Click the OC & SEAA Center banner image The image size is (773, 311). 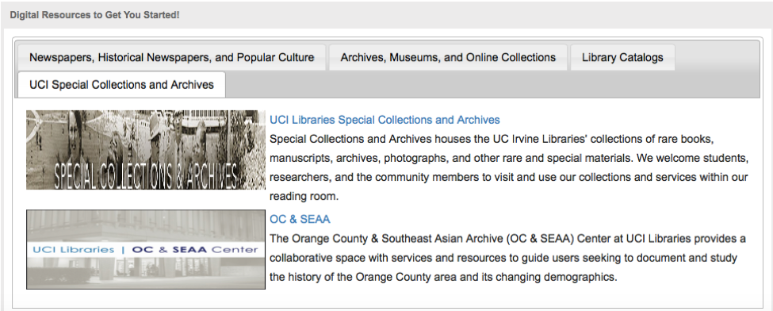146,249
